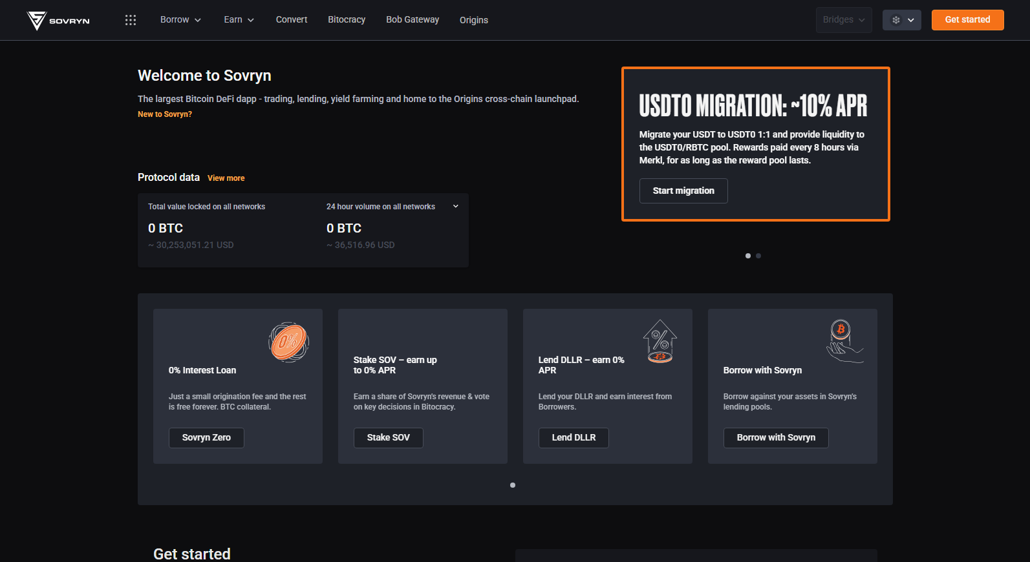Click the ~ 30,253,051.21 USD value
Viewport: 1030px width, 562px height.
191,245
